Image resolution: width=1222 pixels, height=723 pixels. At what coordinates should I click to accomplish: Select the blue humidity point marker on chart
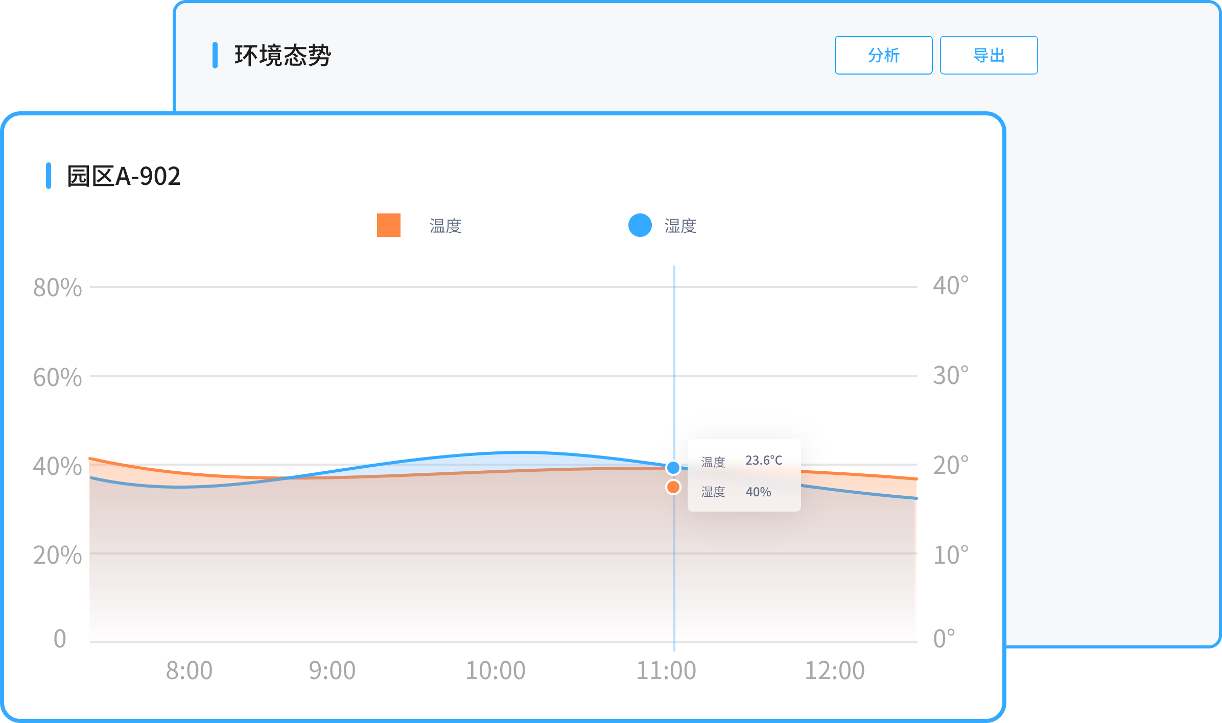[x=673, y=466]
